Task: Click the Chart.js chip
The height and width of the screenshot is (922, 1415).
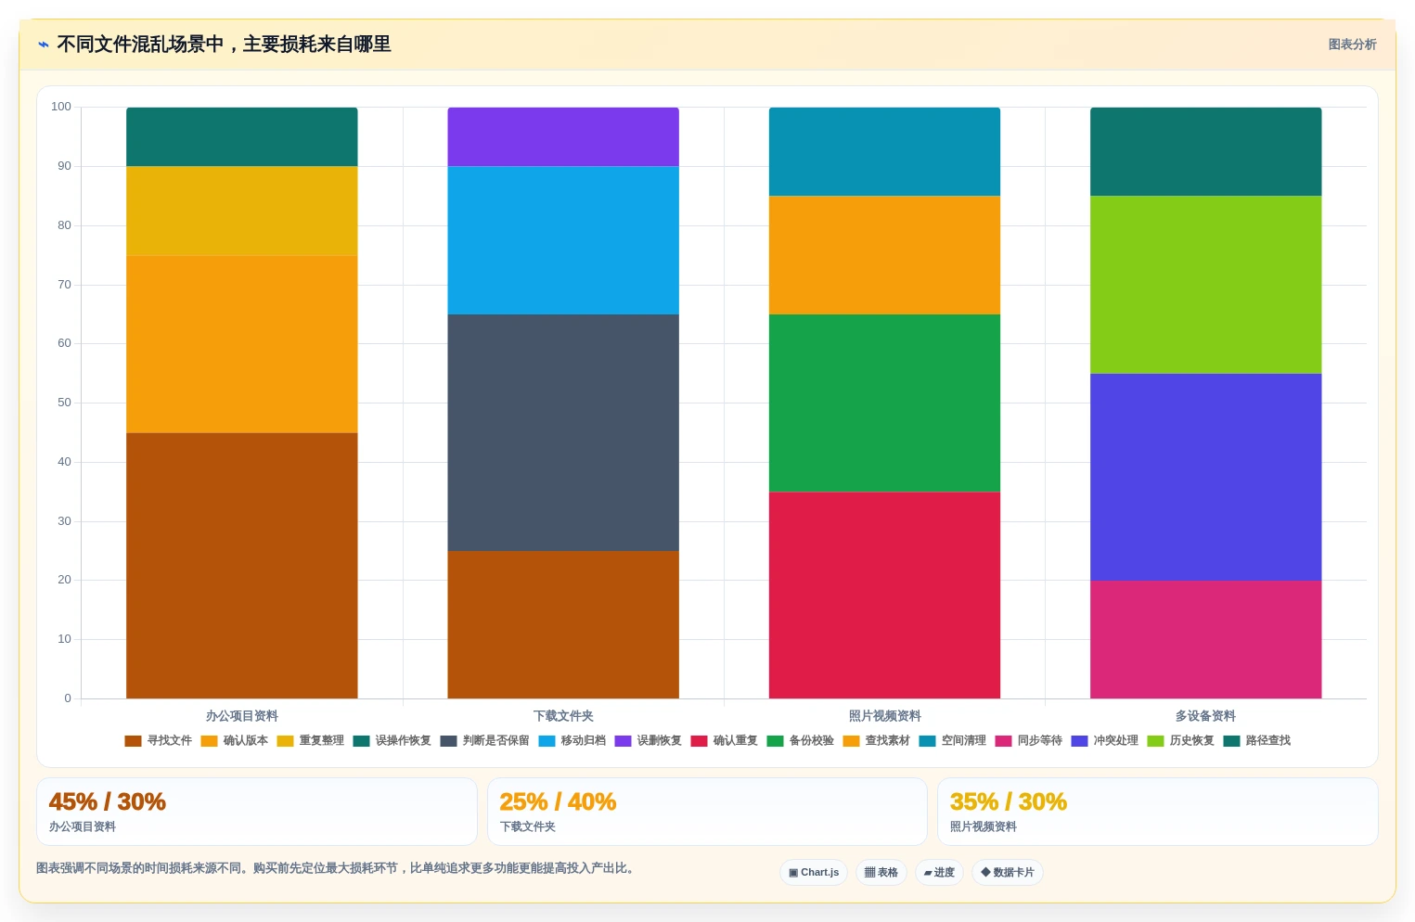Action: click(814, 872)
